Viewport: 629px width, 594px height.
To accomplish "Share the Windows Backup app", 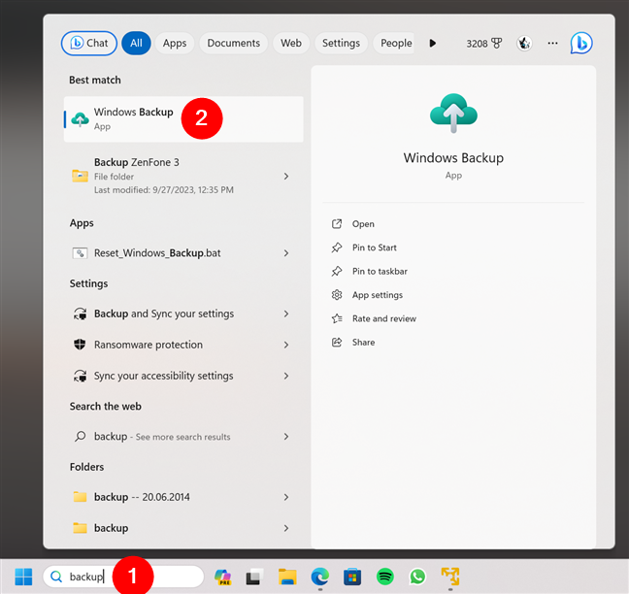I will [x=363, y=342].
